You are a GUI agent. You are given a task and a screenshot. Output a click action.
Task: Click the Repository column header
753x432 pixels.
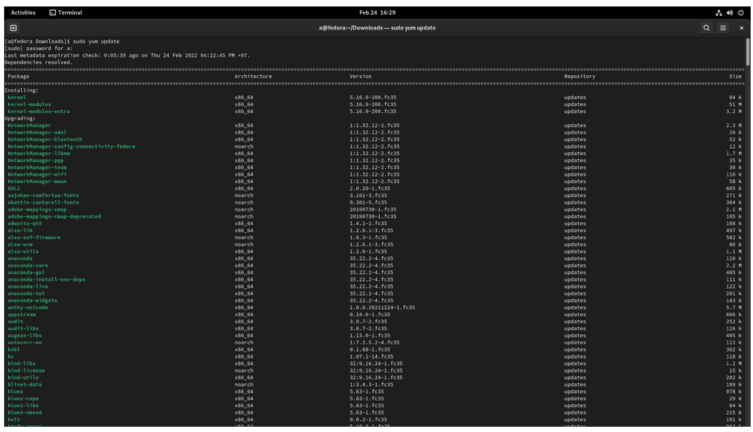tap(580, 76)
